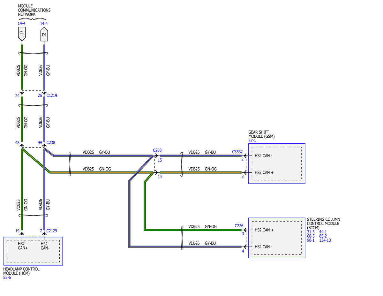Click pin 48 at connector C238
Screen dimensions: 383x296
pyautogui.click(x=17, y=143)
